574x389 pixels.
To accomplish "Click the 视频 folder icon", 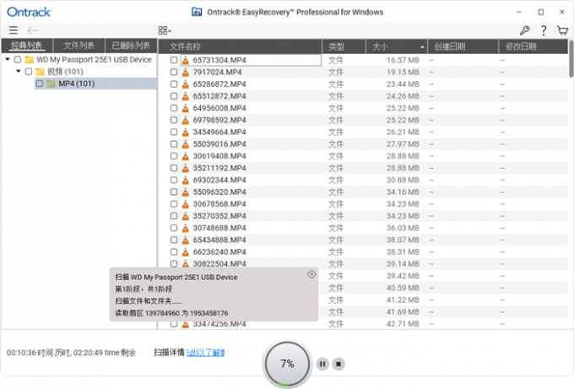I will [x=41, y=72].
